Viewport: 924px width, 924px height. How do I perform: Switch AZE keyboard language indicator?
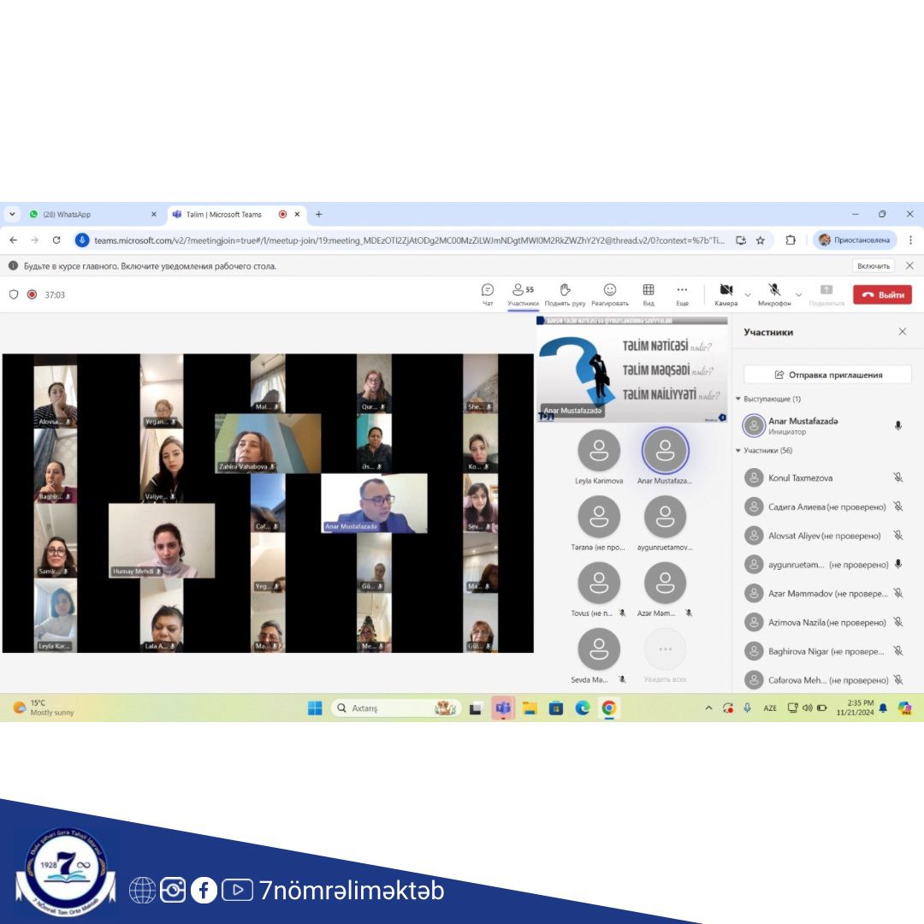pyautogui.click(x=770, y=708)
